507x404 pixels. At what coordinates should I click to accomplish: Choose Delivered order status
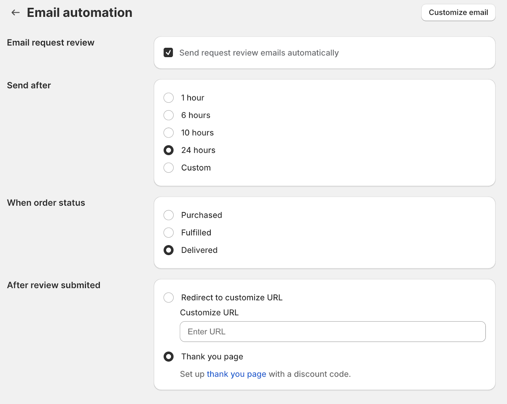coord(169,250)
